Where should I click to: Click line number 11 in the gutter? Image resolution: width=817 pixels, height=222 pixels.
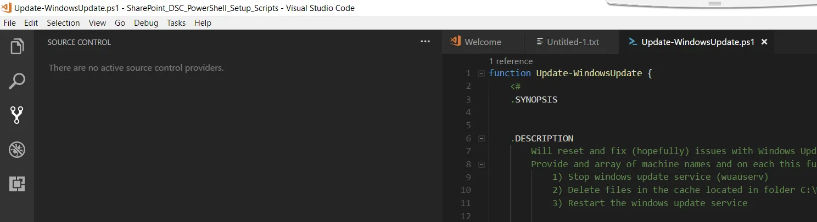click(x=466, y=203)
